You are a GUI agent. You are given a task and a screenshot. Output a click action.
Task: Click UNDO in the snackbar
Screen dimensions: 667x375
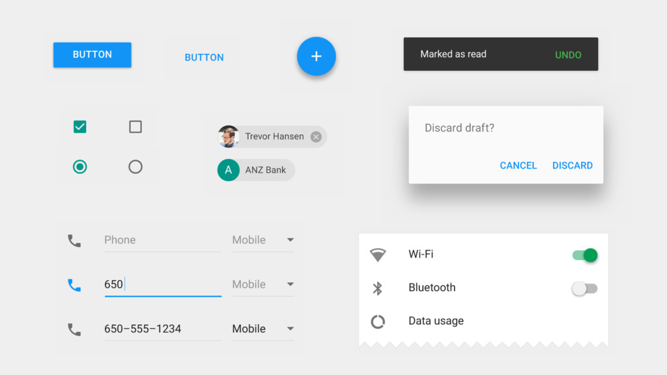[x=568, y=55]
